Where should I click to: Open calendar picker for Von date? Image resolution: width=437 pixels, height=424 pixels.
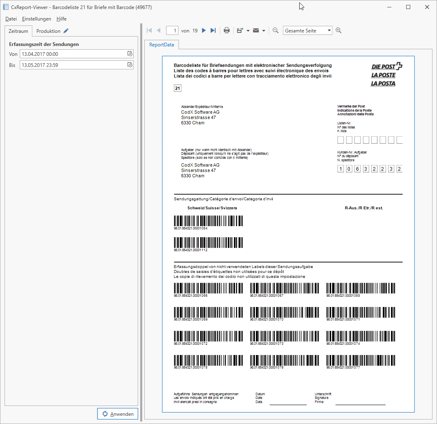(x=130, y=54)
